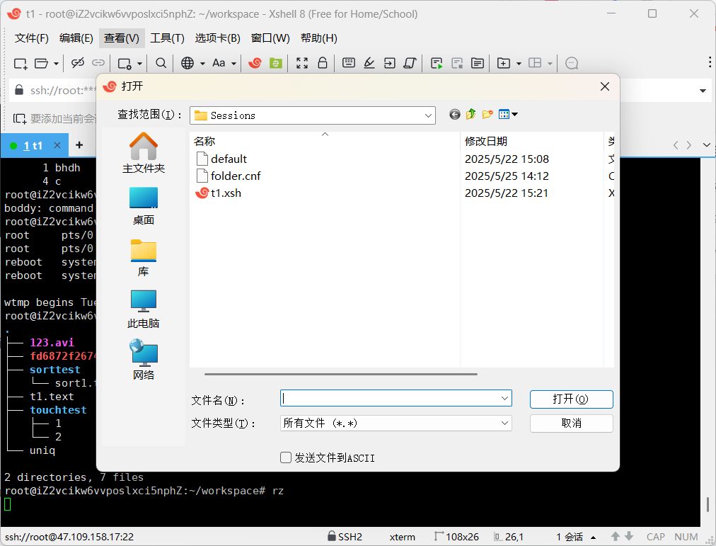The height and width of the screenshot is (546, 716).
Task: Go to 网络 in places sidebar
Action: pos(144,360)
